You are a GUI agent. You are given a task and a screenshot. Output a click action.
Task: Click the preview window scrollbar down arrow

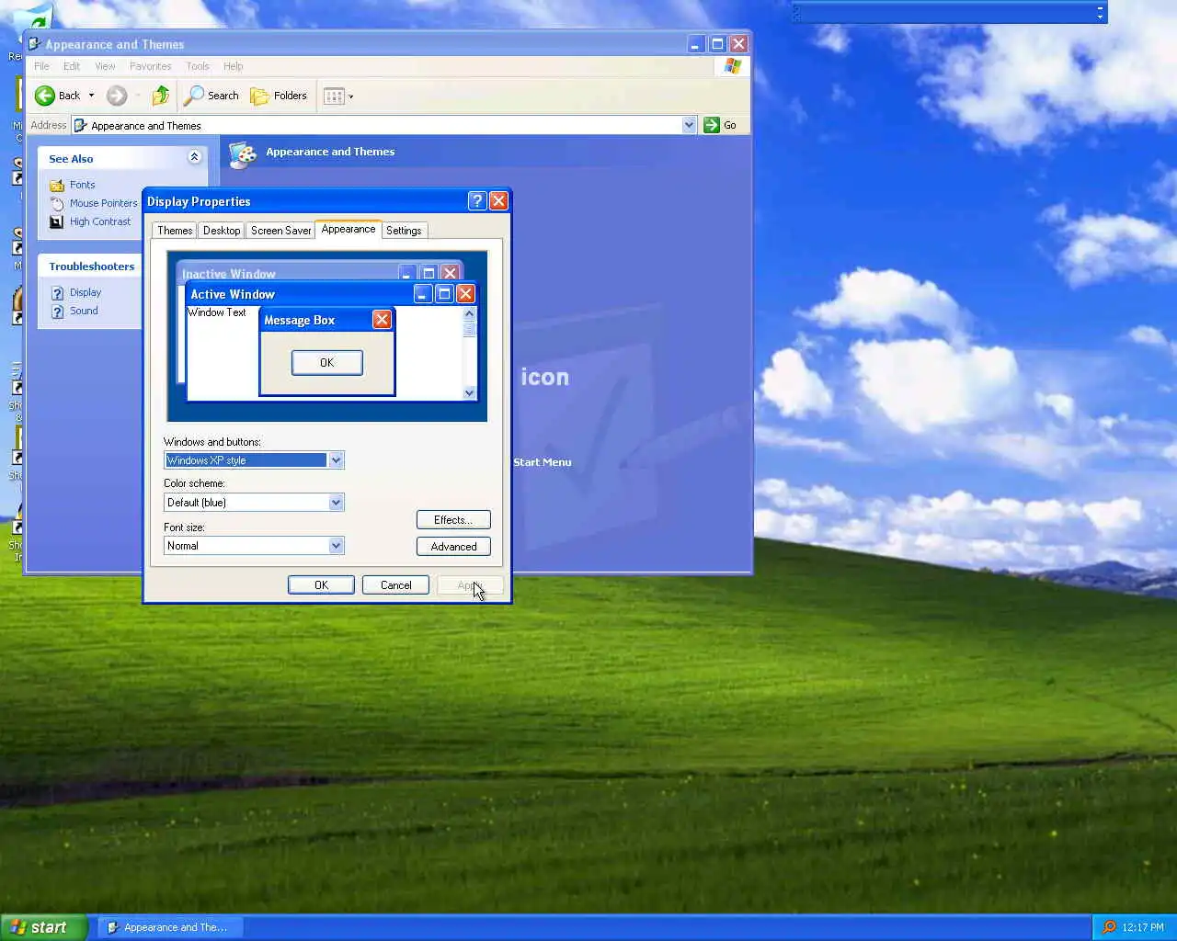click(469, 393)
